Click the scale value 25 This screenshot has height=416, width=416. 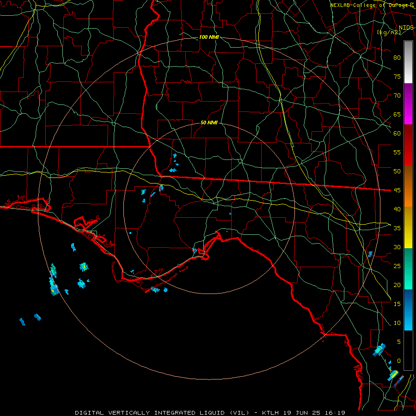coord(397,266)
